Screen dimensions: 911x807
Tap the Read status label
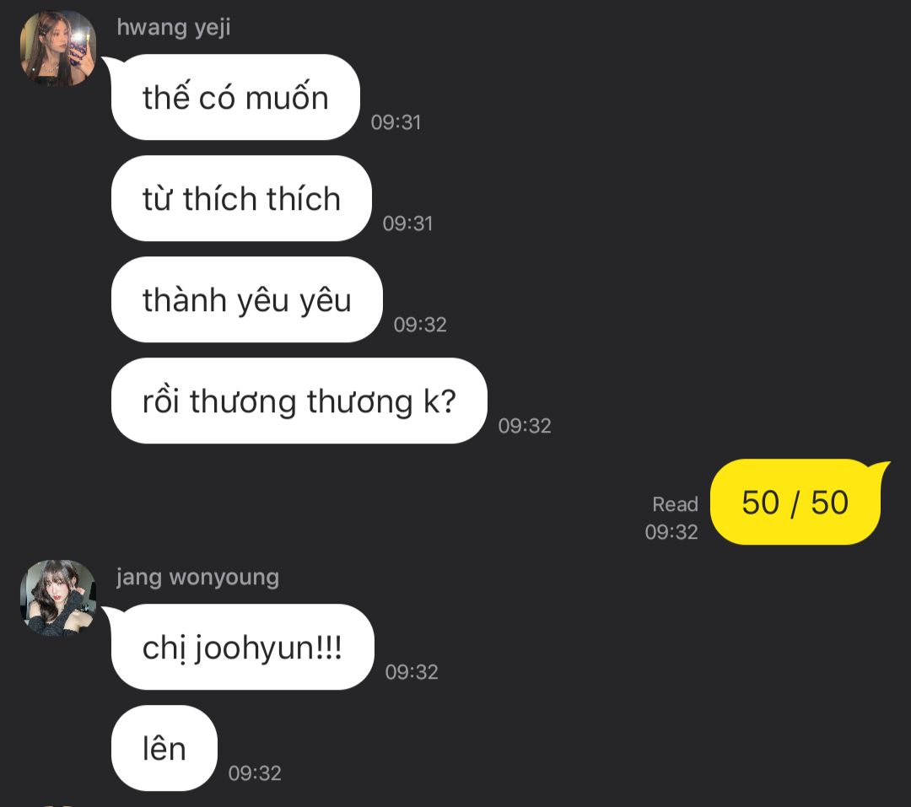click(675, 504)
